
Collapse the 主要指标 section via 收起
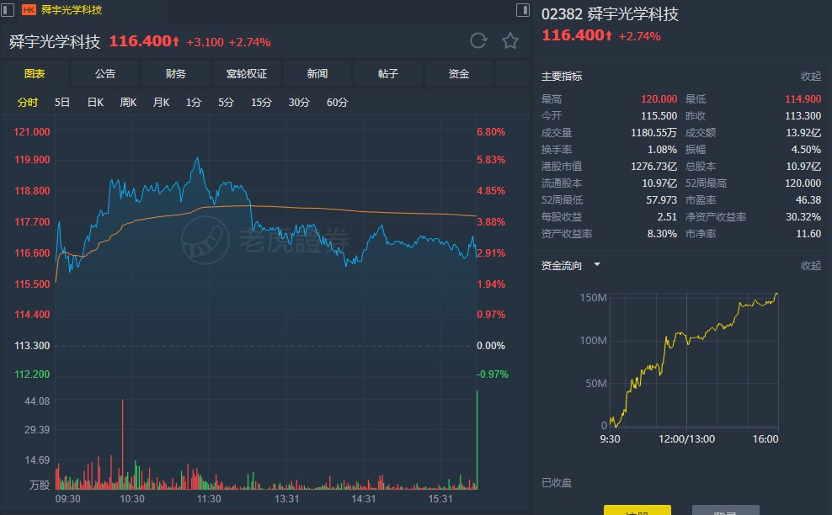pyautogui.click(x=810, y=76)
